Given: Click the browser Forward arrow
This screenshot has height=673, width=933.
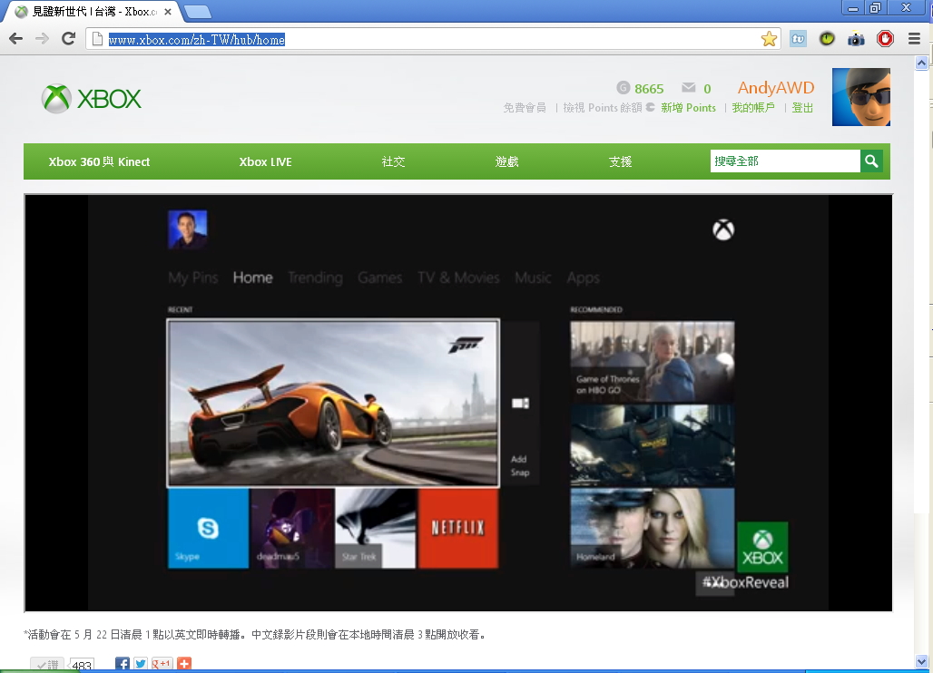Looking at the screenshot, I should tap(42, 39).
